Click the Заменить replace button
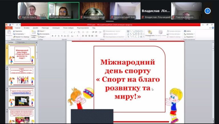Image resolution: width=219 pixels, height=124 pixels. point(190,34)
